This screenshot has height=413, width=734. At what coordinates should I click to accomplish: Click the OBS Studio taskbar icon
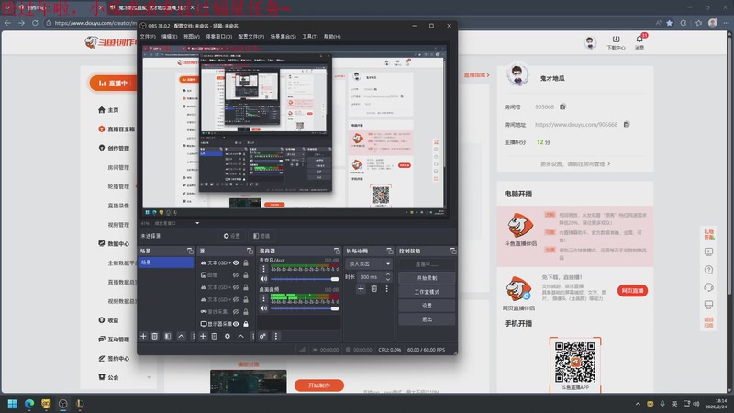pos(62,404)
